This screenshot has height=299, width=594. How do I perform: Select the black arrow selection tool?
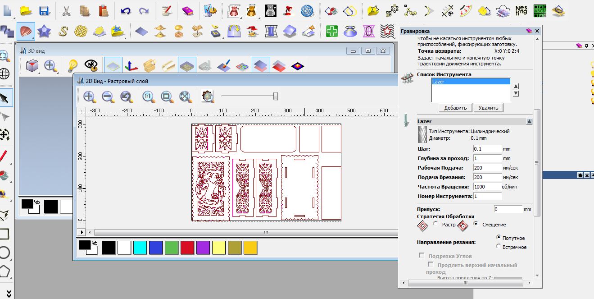[x=5, y=97]
